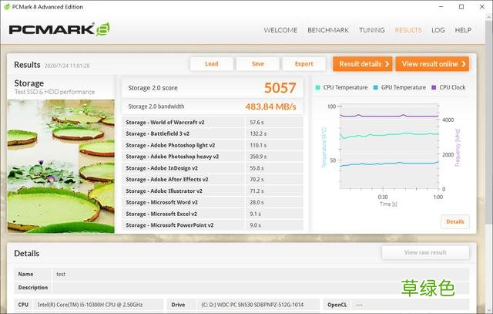The image size is (493, 314).
Task: Select Adobe Photoshop heavy v2 row
Action: (x=213, y=157)
